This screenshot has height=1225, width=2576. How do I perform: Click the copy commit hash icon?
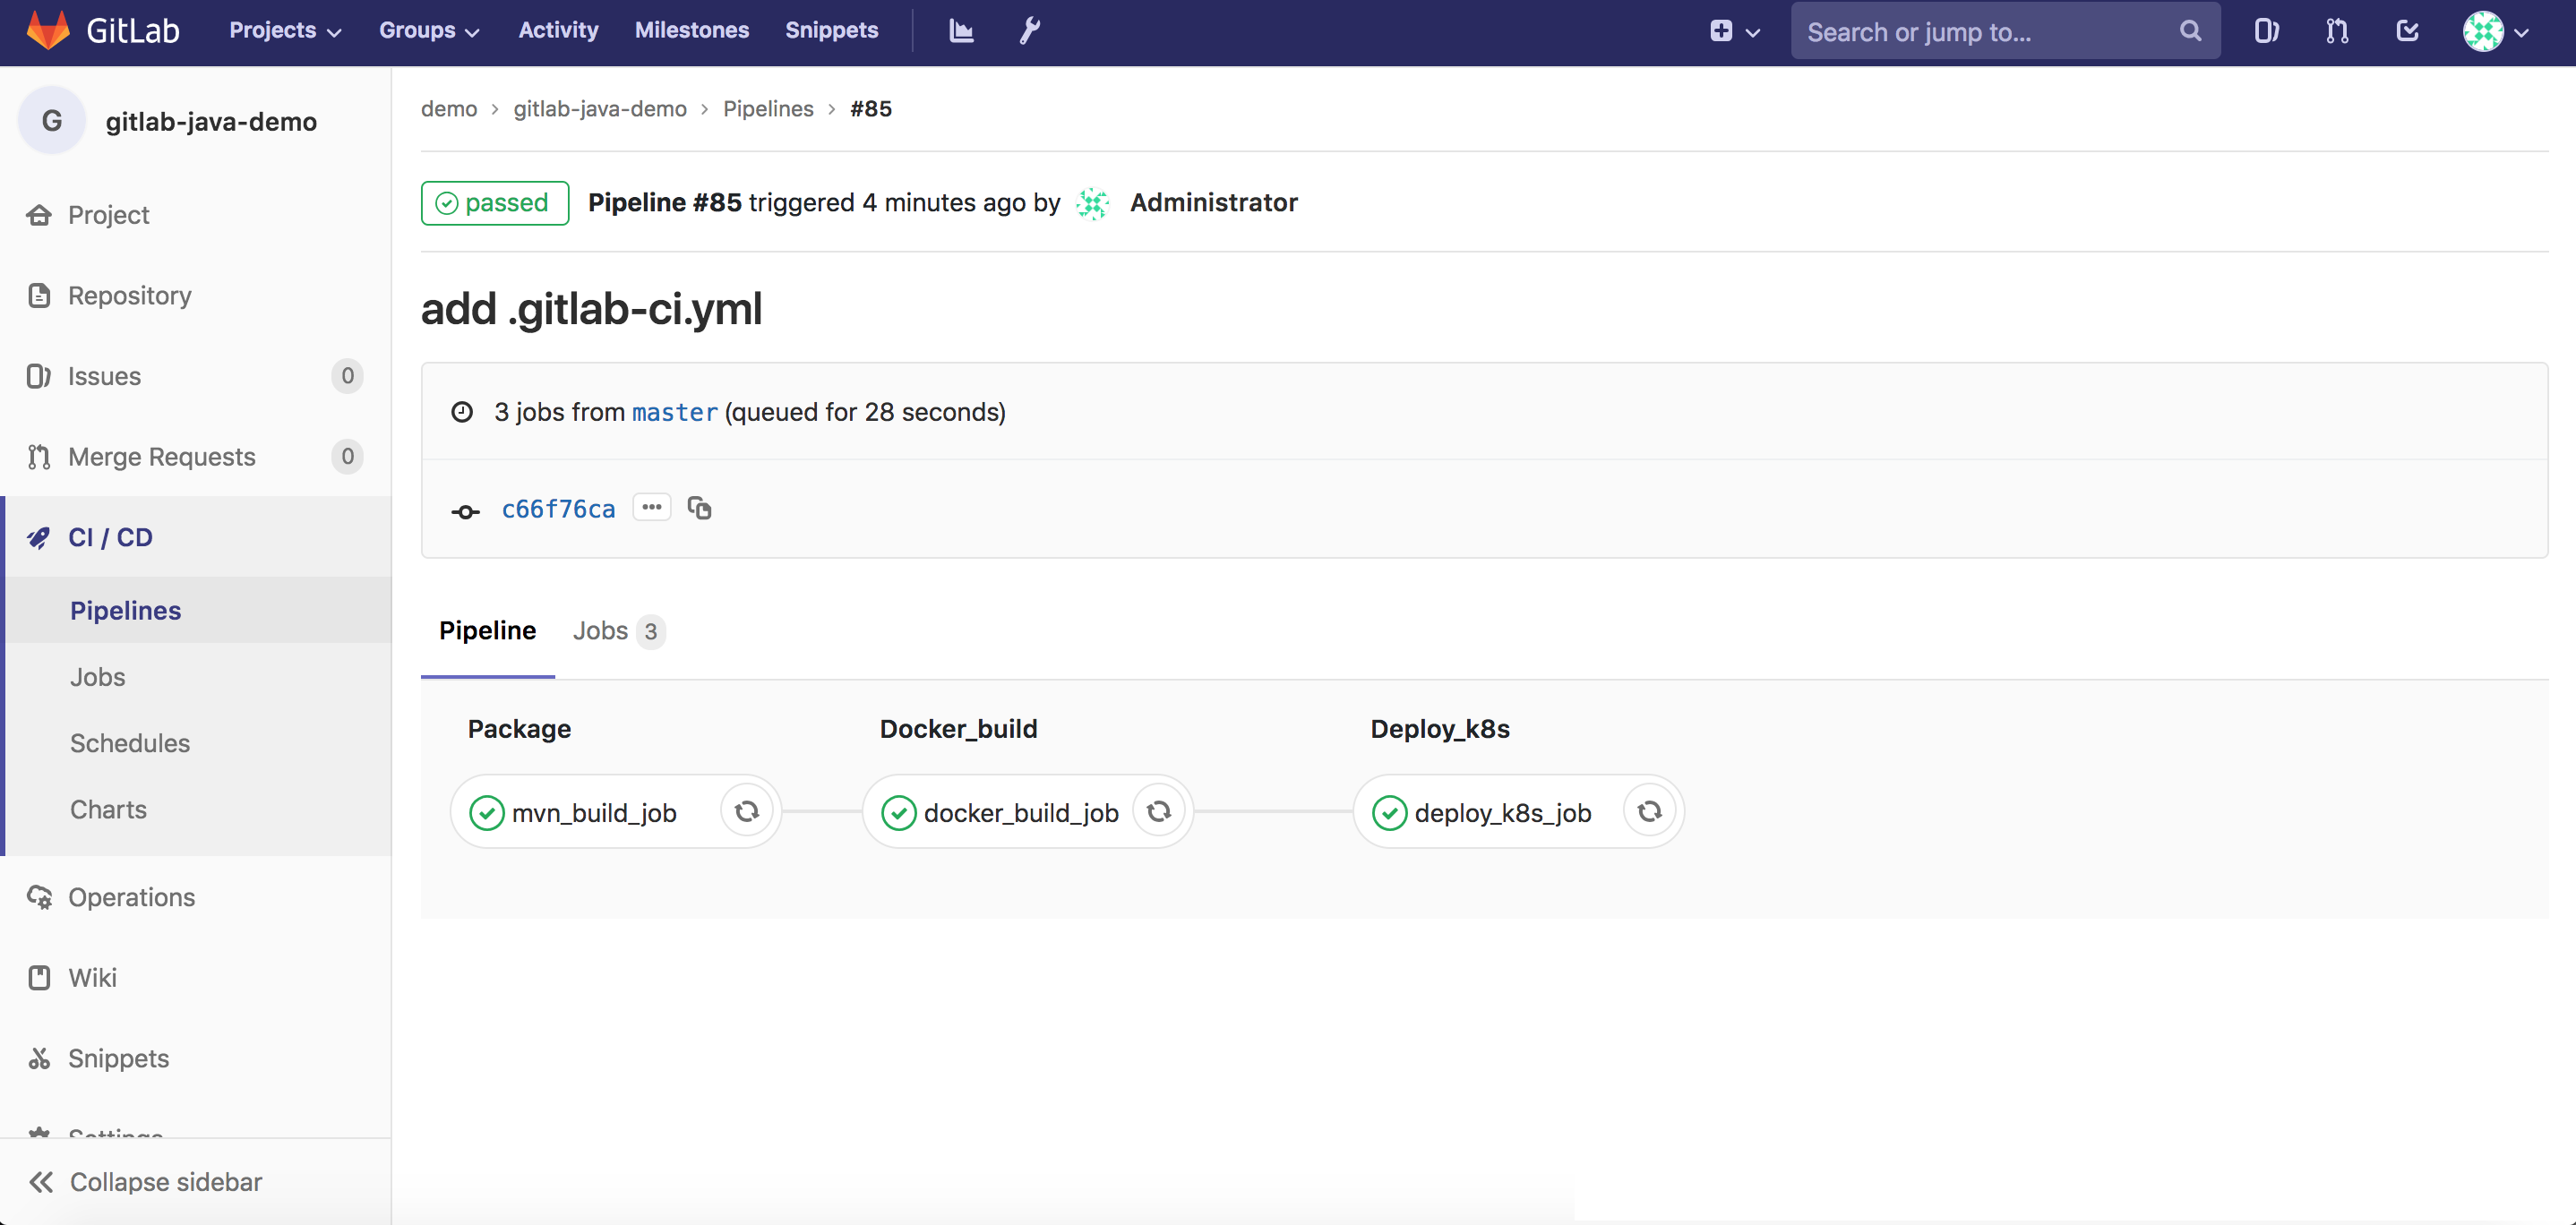point(699,508)
